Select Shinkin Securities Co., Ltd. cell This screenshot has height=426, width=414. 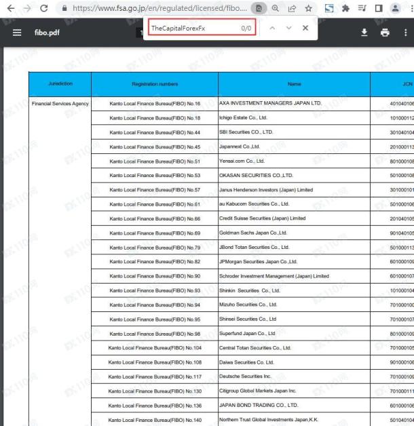[x=294, y=290]
